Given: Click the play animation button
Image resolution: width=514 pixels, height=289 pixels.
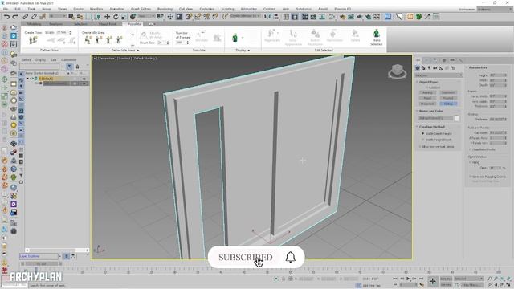Looking at the screenshot, I should pos(408,279).
